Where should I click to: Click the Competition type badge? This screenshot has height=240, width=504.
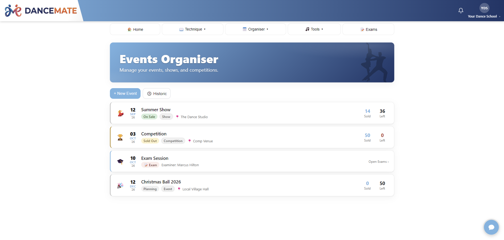point(173,141)
